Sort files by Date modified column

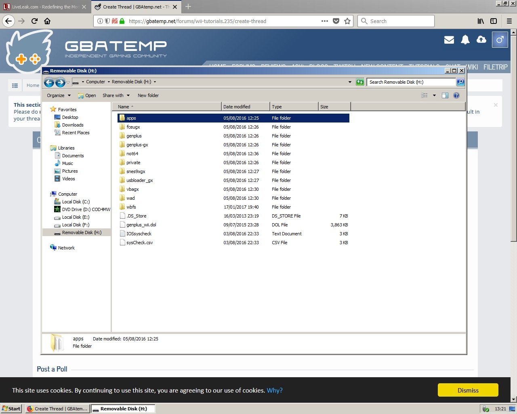point(246,107)
